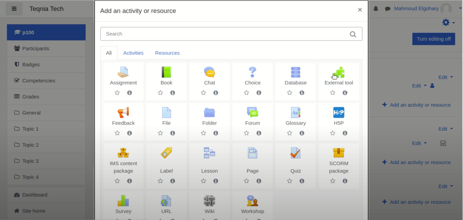Star the Book resource as favourite
Image resolution: width=463 pixels, height=220 pixels.
(160, 93)
